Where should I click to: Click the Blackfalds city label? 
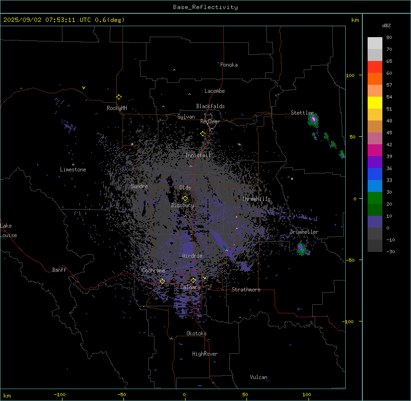pyautogui.click(x=210, y=106)
